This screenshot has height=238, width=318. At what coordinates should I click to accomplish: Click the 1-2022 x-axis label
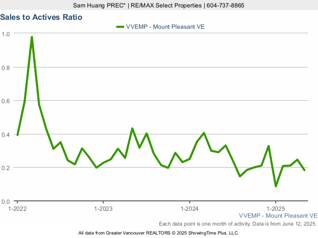click(17, 209)
